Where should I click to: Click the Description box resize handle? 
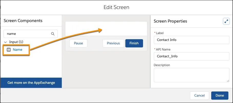click(x=228, y=80)
